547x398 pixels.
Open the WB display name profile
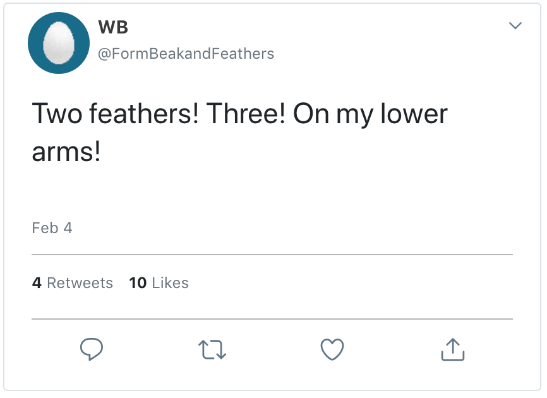[x=114, y=28]
